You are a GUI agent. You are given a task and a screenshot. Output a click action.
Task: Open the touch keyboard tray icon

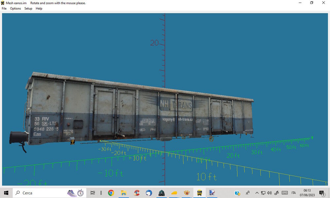tap(285, 193)
